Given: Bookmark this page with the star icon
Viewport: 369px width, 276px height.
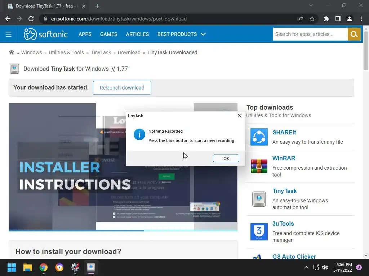Looking at the screenshot, I should click(312, 19).
